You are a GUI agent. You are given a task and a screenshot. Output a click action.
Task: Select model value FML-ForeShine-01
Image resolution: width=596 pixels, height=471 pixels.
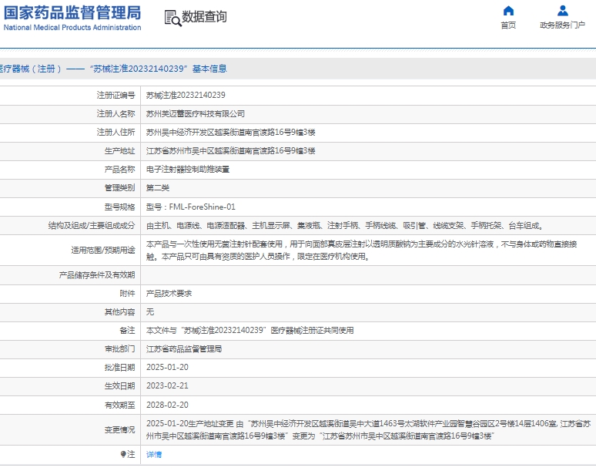click(203, 207)
